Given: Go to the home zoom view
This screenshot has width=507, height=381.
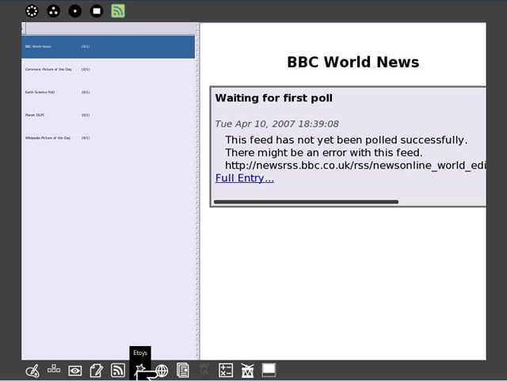Looking at the screenshot, I should click(x=75, y=11).
